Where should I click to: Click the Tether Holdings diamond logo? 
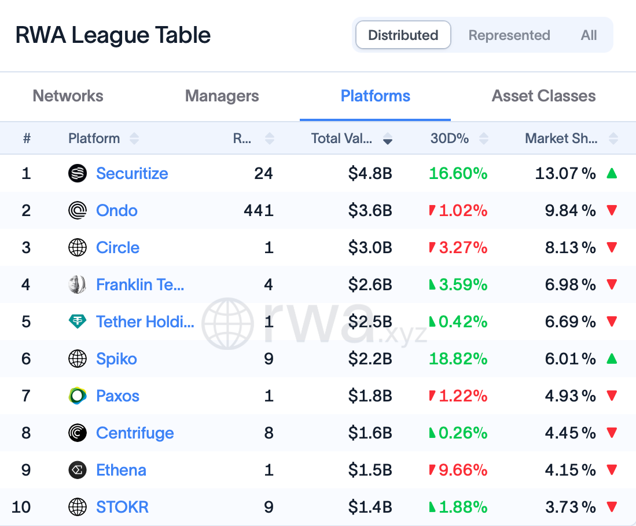(x=77, y=322)
